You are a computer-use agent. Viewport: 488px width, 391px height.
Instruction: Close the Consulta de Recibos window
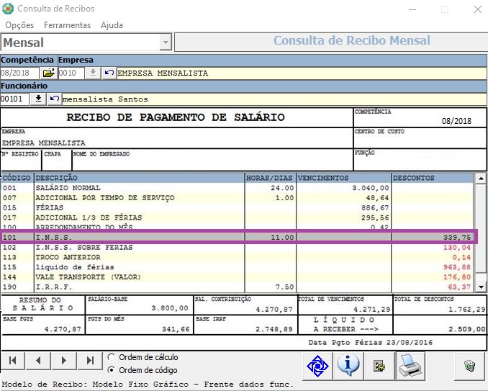click(x=478, y=9)
